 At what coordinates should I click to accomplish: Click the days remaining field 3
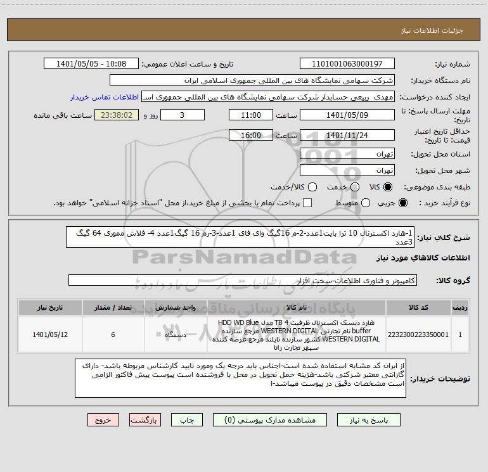coord(183,115)
